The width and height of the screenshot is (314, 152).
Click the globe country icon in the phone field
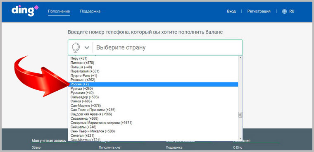click(x=76, y=48)
